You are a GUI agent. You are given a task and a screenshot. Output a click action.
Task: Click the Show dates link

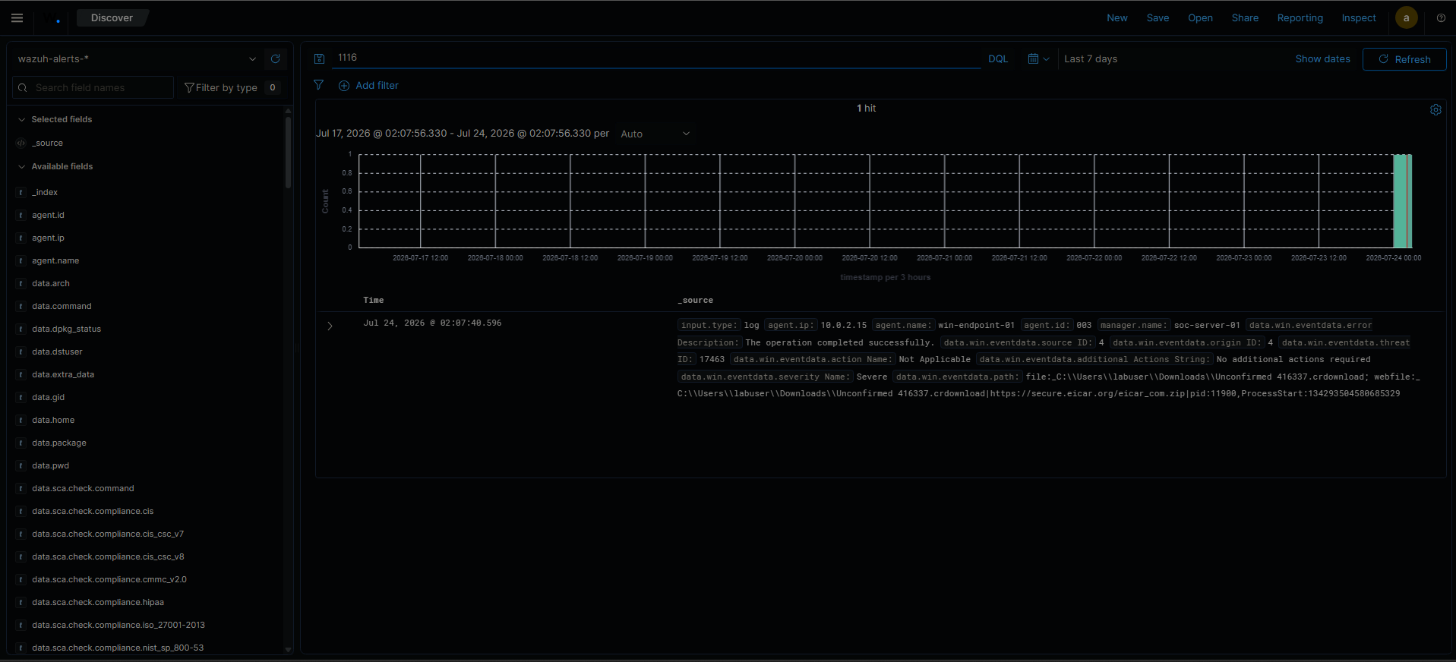click(1322, 59)
